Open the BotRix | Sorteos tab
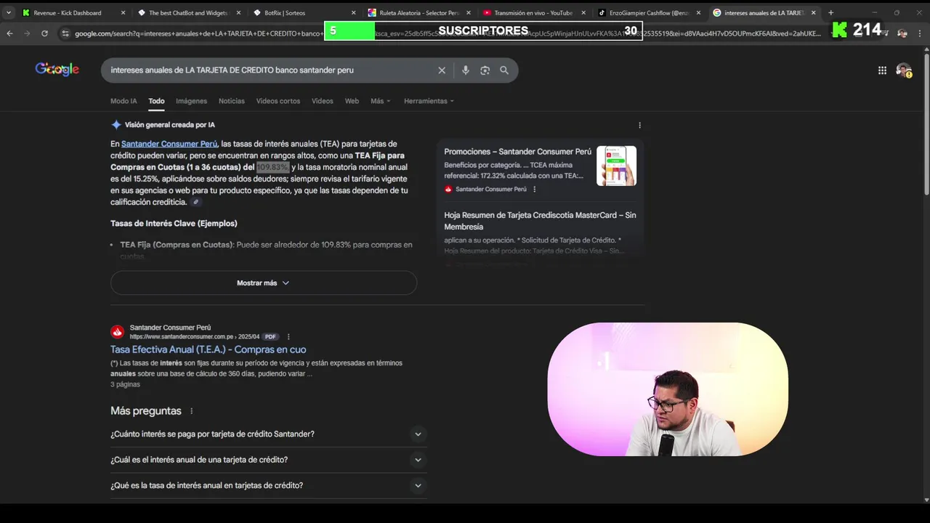930x523 pixels. (x=285, y=13)
